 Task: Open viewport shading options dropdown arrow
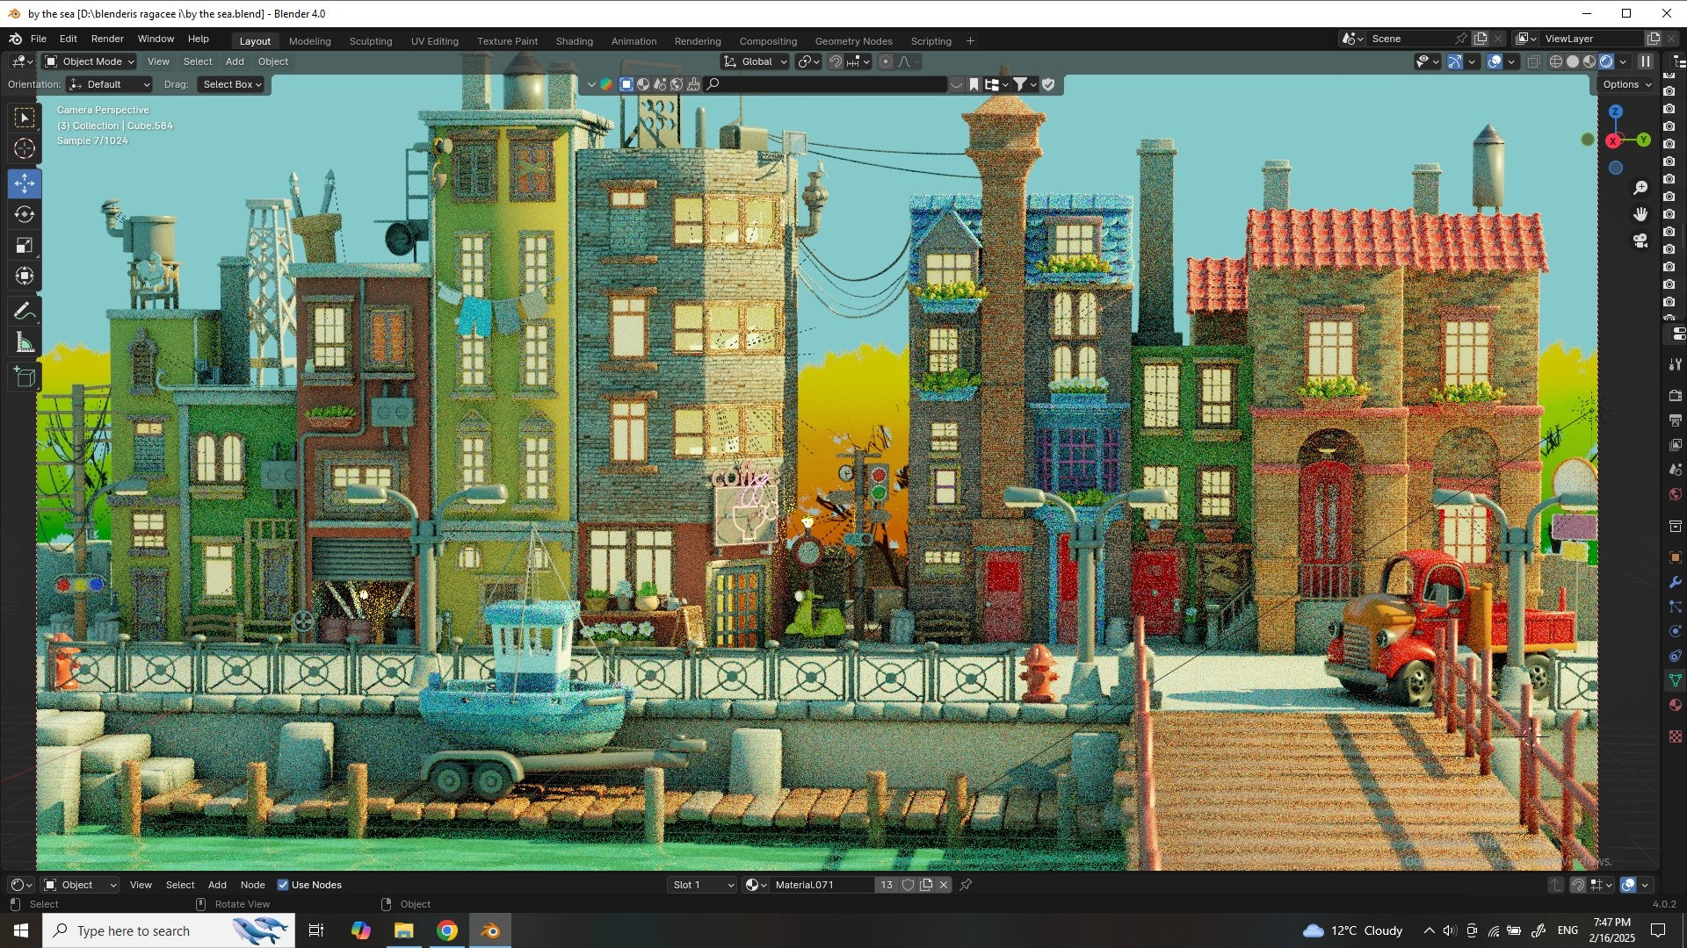[x=1623, y=61]
